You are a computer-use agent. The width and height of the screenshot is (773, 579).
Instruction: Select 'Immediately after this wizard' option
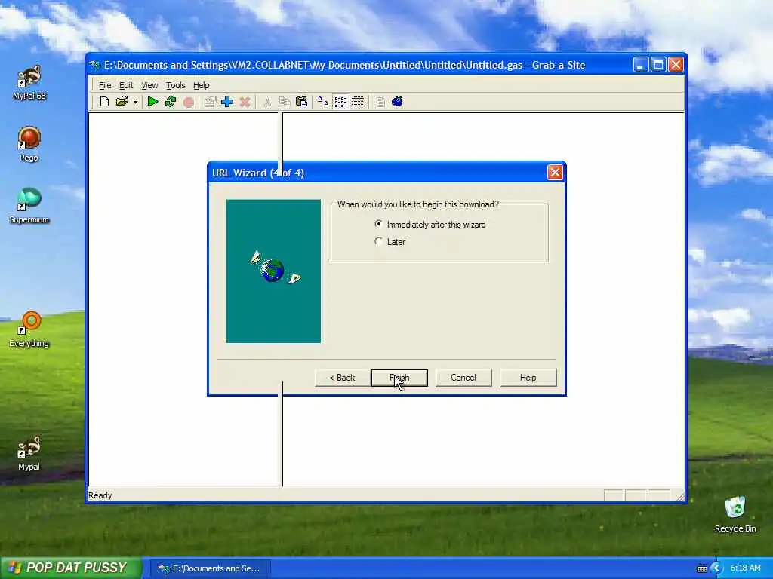pyautogui.click(x=430, y=225)
